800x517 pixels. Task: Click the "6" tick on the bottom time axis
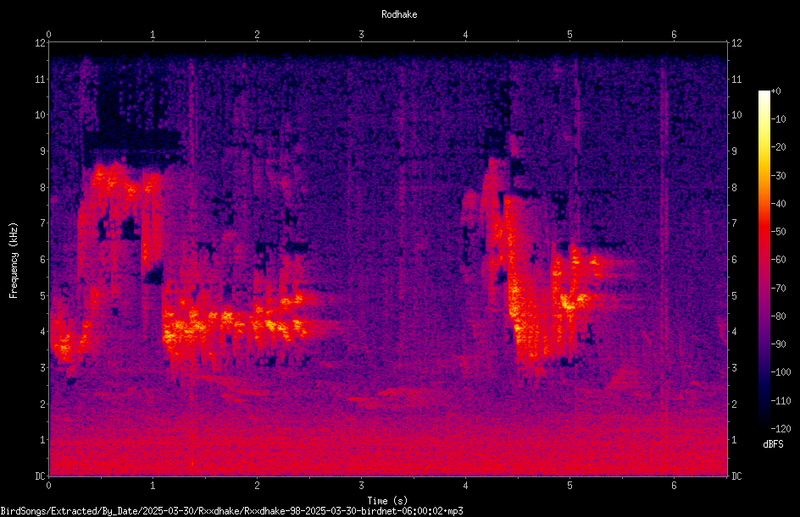(x=674, y=486)
